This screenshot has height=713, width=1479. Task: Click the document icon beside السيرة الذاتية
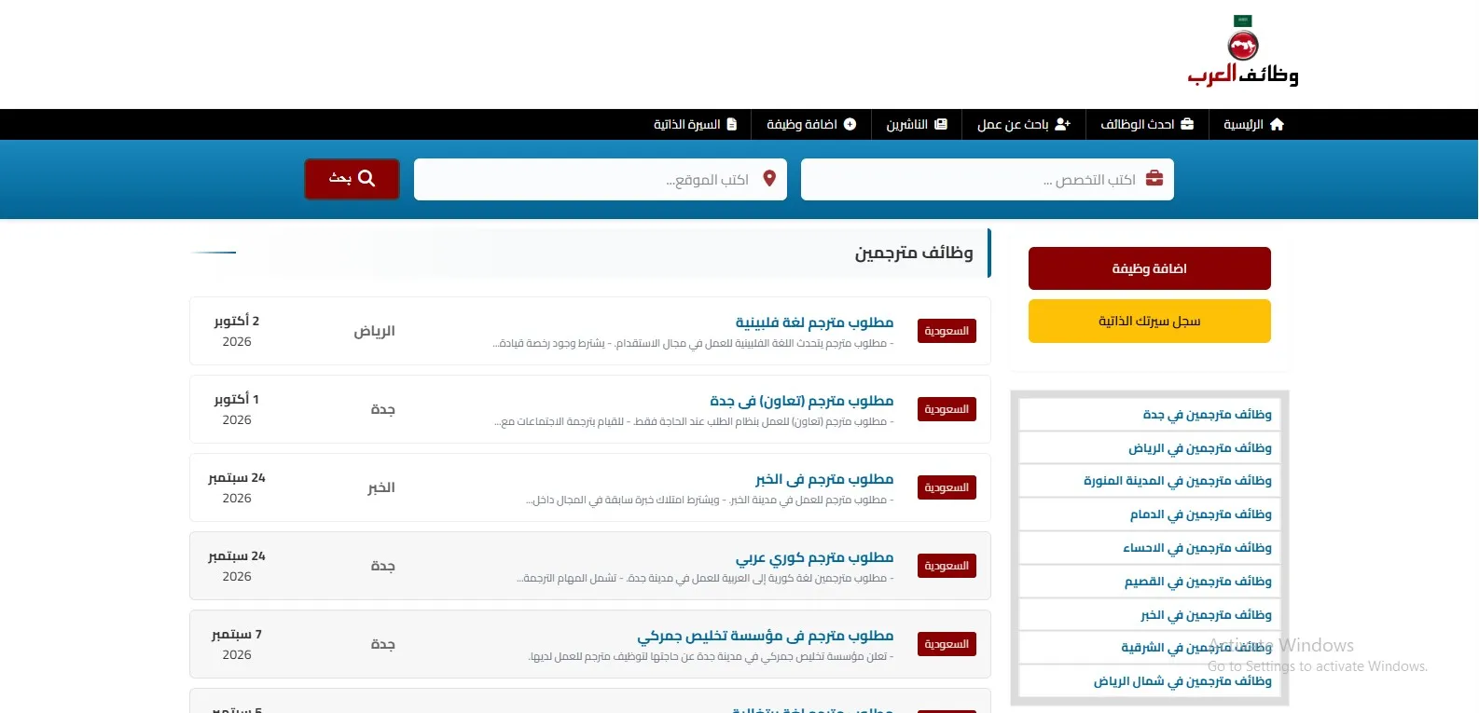pos(732,124)
